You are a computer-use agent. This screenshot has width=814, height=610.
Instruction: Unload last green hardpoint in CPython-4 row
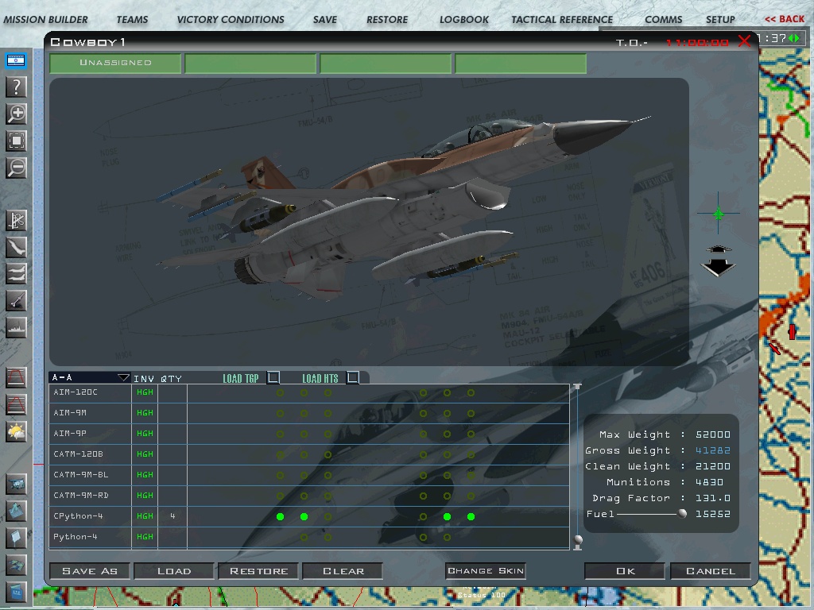click(471, 516)
